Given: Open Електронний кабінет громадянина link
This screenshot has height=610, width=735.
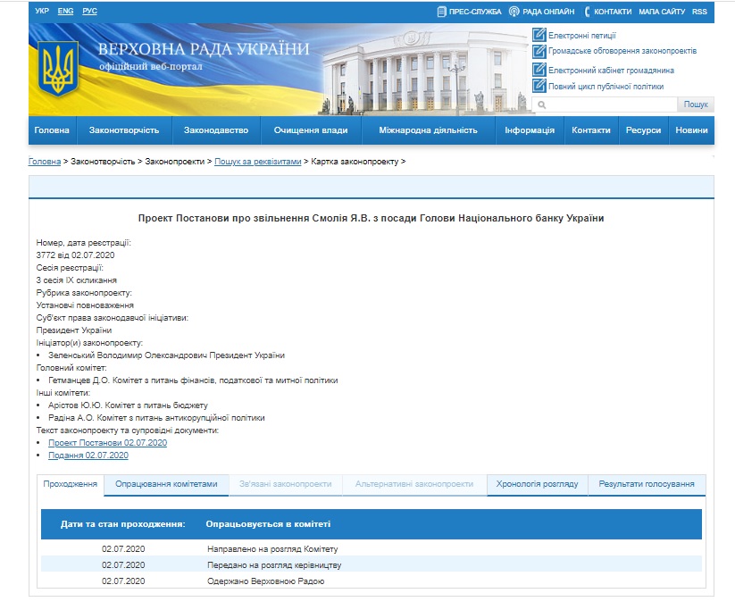Looking at the screenshot, I should click(611, 71).
